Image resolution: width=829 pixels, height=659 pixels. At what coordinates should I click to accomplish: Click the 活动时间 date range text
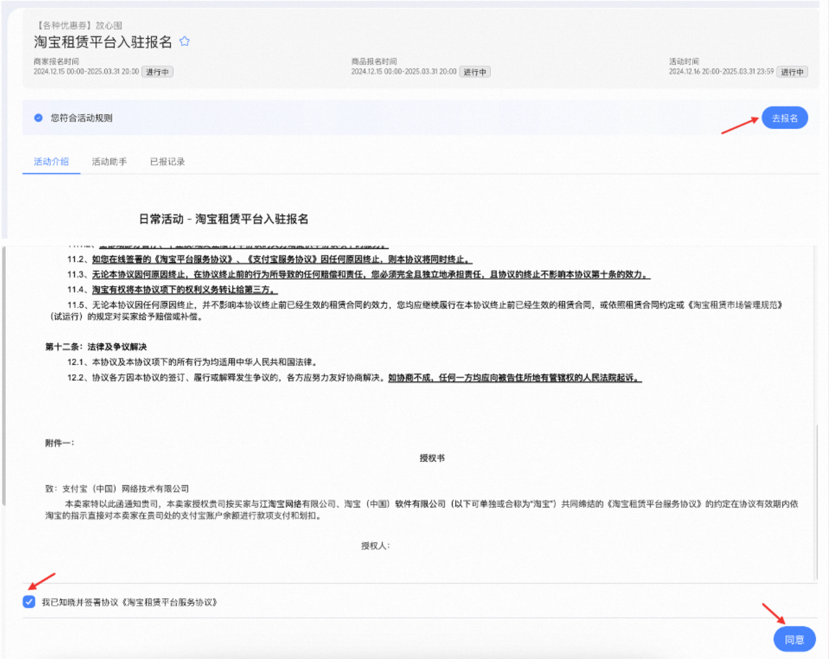(x=721, y=72)
